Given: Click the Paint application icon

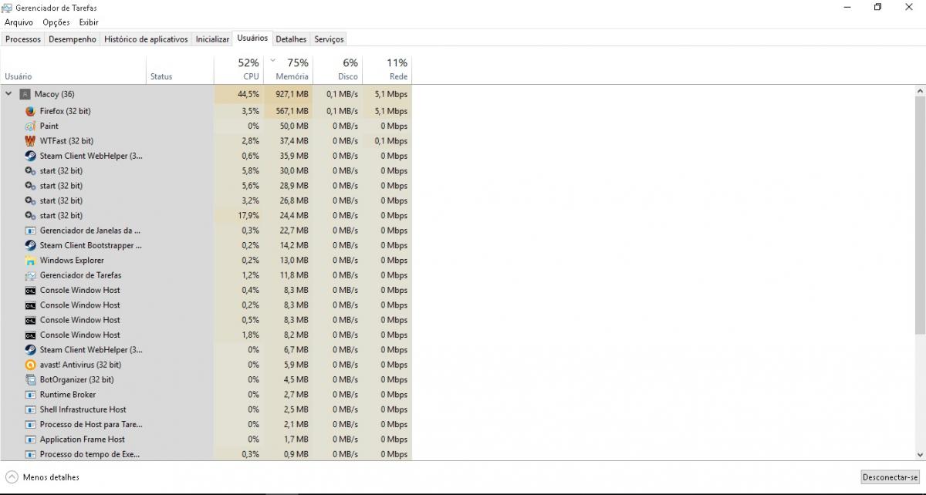Looking at the screenshot, I should [x=29, y=126].
